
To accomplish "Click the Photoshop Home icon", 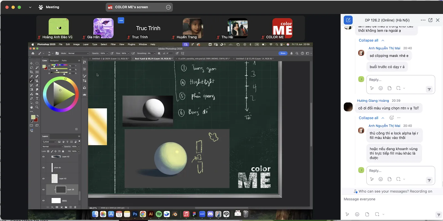I will pos(33,53).
